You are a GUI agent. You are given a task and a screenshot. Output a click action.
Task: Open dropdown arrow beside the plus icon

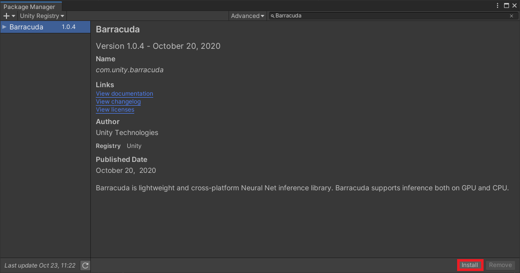pos(13,16)
